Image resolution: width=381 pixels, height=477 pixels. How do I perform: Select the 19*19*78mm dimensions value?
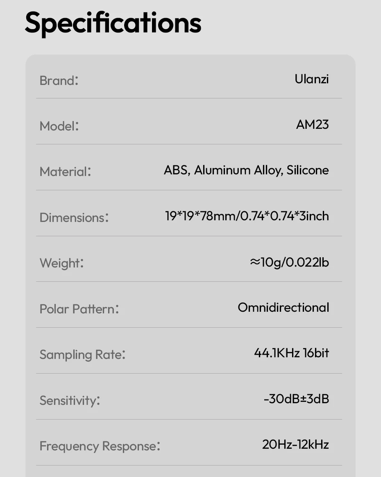(x=200, y=216)
